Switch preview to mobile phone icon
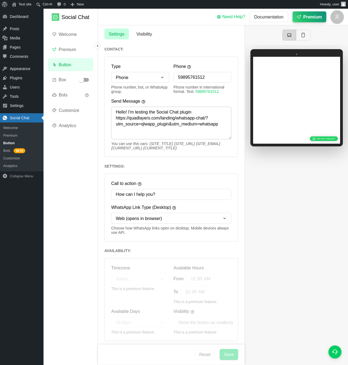Viewport: 348px width, 365px height. pos(303,35)
